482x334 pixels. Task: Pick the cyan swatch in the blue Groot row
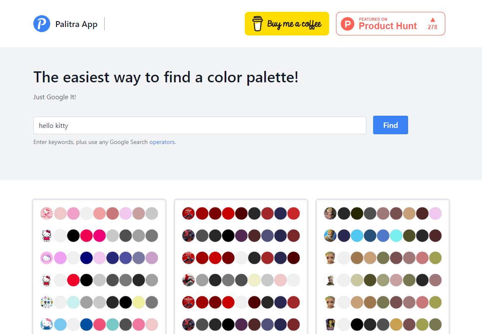coord(396,236)
